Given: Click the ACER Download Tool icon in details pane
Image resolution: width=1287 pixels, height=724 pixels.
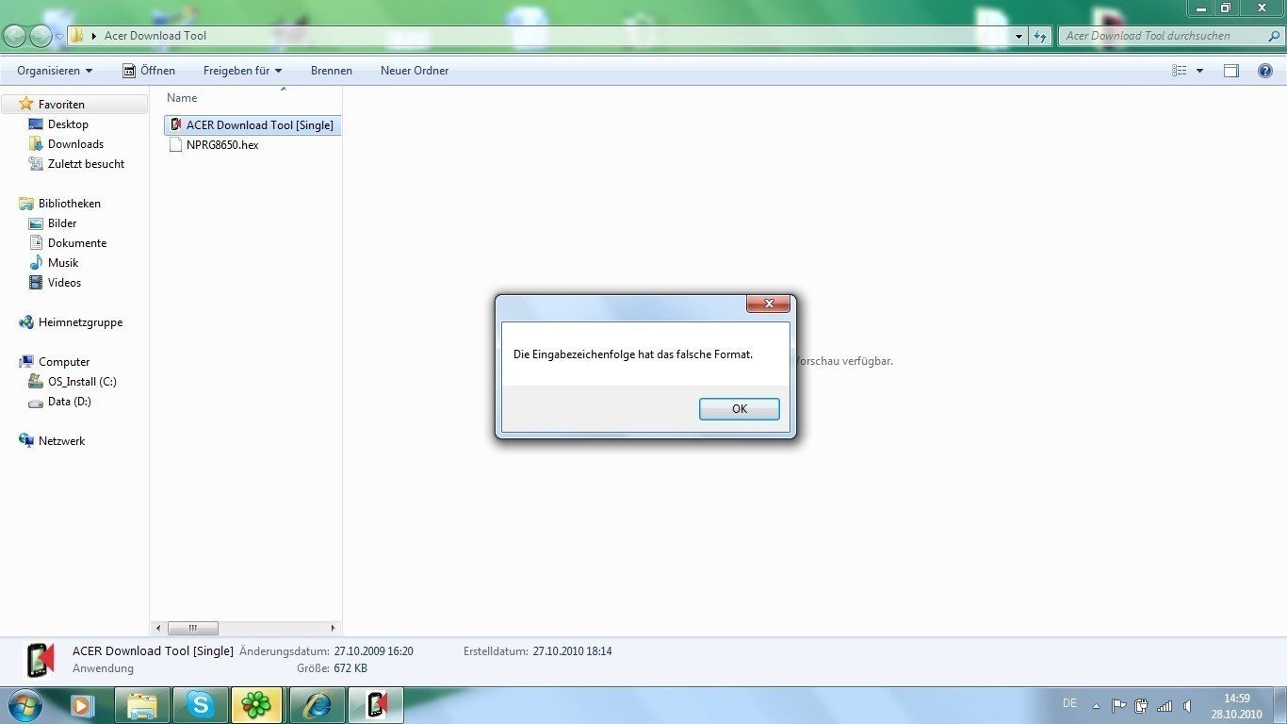Looking at the screenshot, I should (x=40, y=660).
